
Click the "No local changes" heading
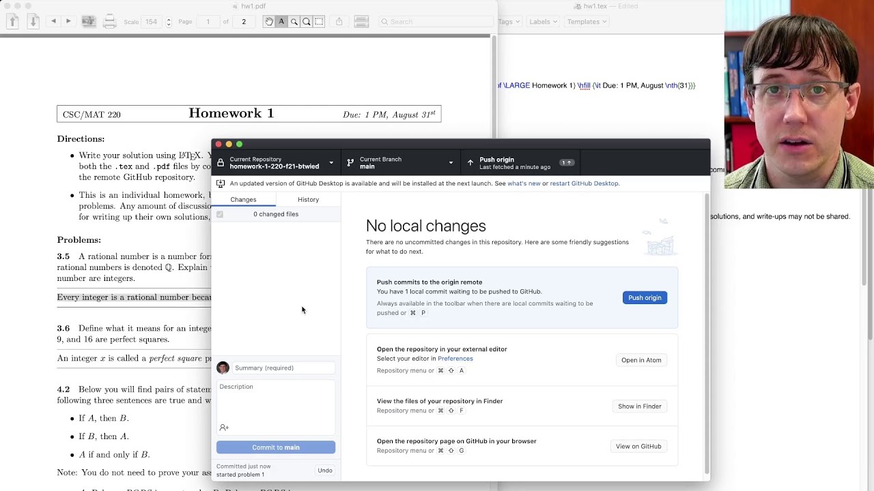[426, 226]
